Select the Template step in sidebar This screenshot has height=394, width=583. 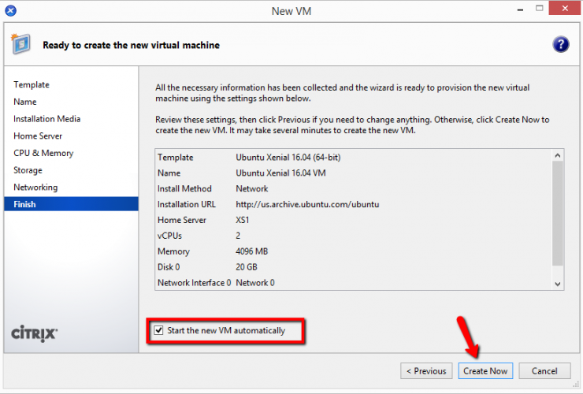[32, 85]
